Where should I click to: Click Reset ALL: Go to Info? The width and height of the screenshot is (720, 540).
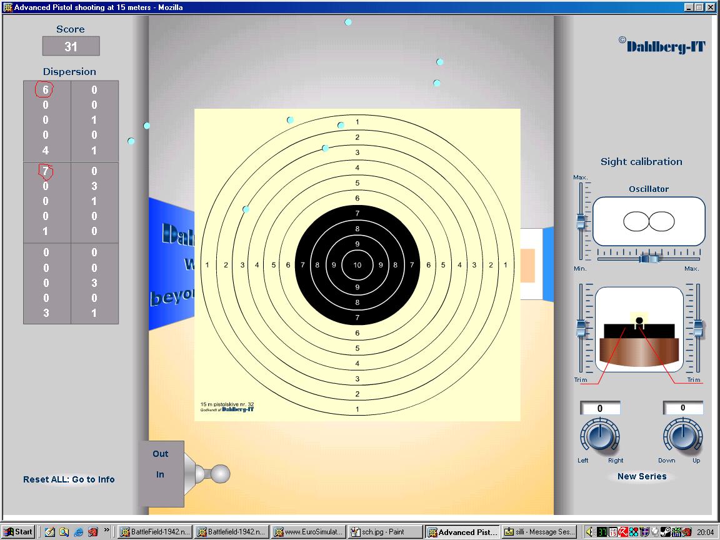69,479
